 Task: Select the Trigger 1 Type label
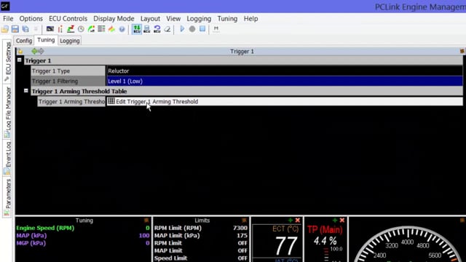click(68, 71)
